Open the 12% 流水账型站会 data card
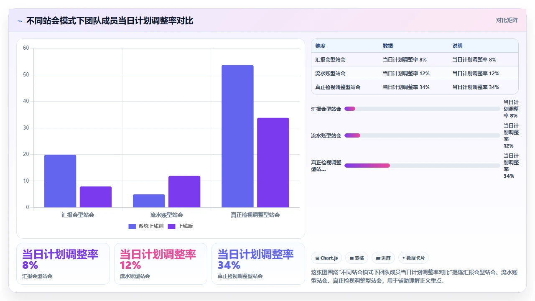The height and width of the screenshot is (301, 535). tap(160, 264)
